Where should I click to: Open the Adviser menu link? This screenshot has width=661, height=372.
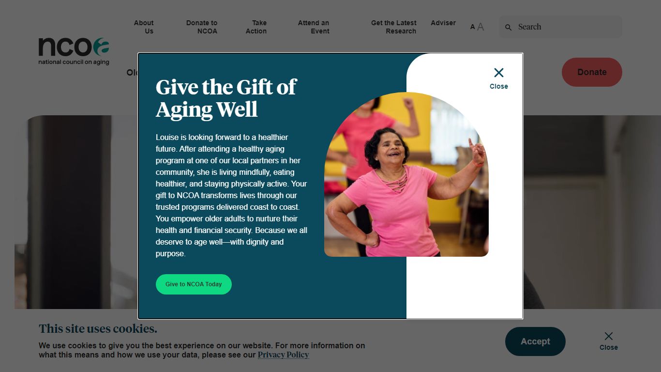coord(443,23)
